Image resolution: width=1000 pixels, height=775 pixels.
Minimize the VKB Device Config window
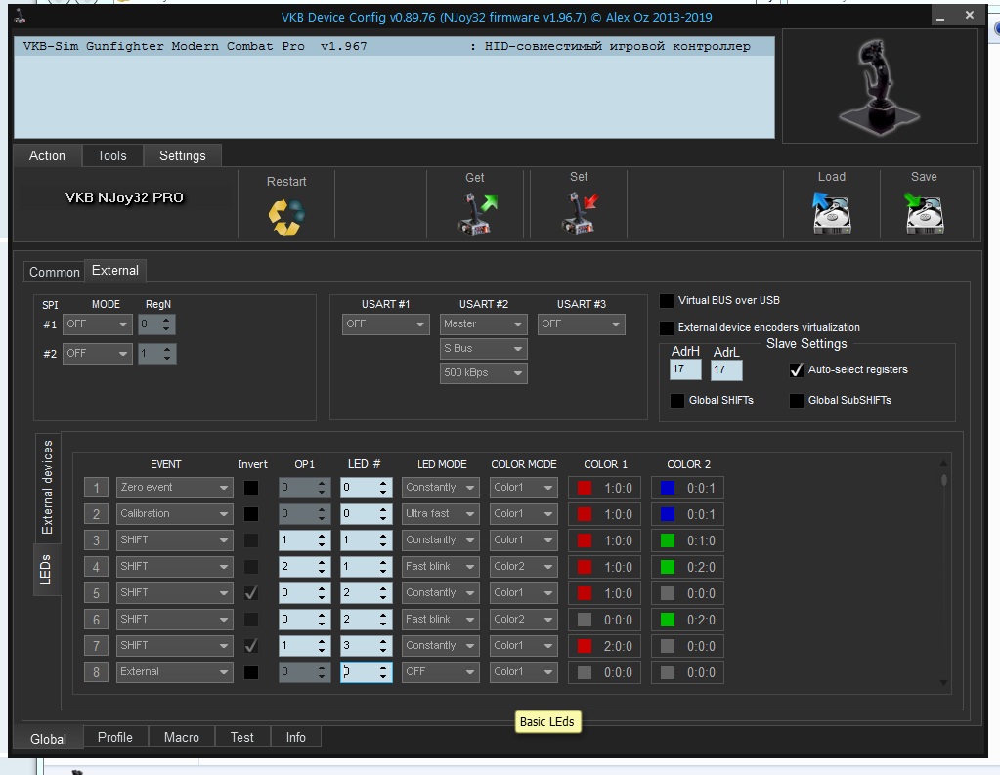940,17
